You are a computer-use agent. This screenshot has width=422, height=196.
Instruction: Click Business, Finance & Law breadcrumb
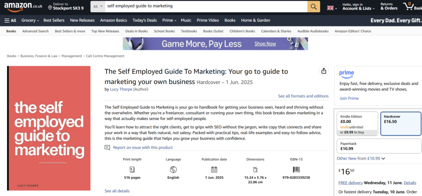click(39, 56)
